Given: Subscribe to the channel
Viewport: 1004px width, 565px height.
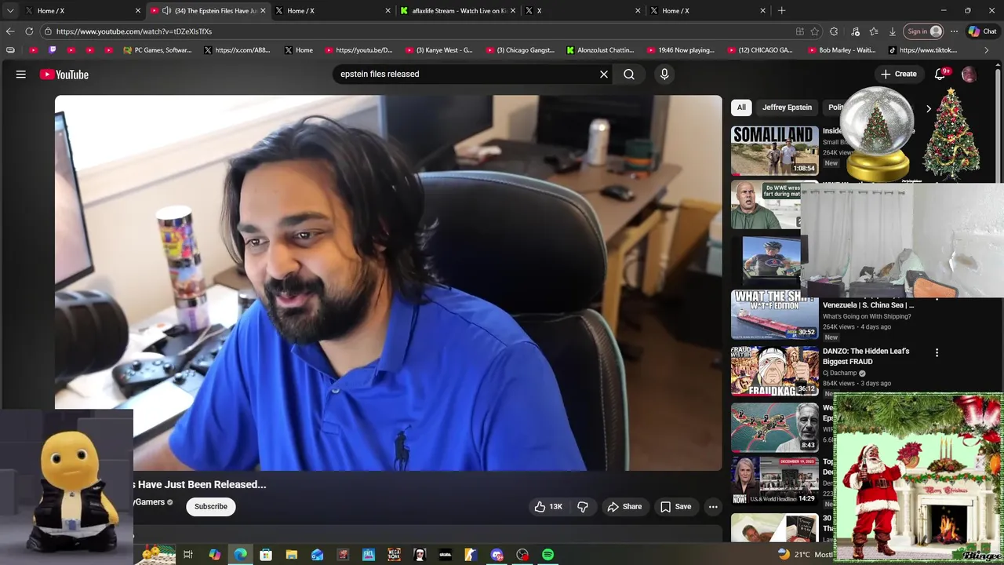Looking at the screenshot, I should click(211, 507).
